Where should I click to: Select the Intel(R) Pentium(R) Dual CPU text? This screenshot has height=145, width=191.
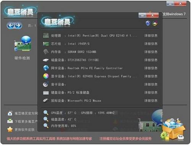click(102, 36)
